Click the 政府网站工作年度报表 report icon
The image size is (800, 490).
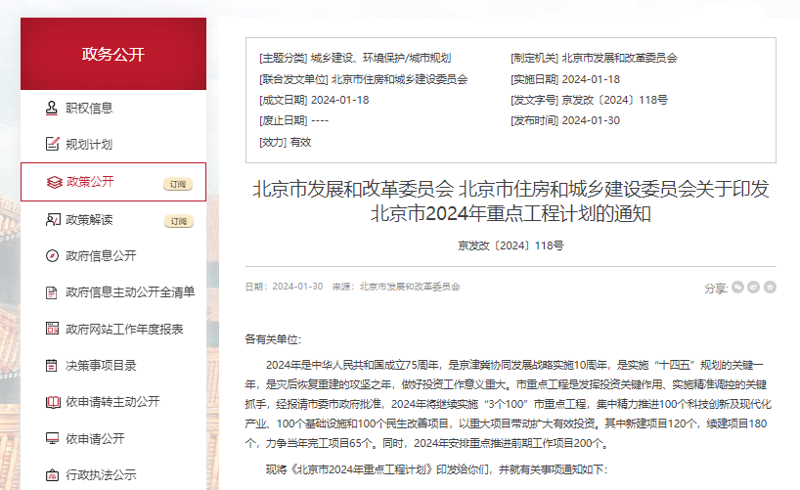pos(52,329)
